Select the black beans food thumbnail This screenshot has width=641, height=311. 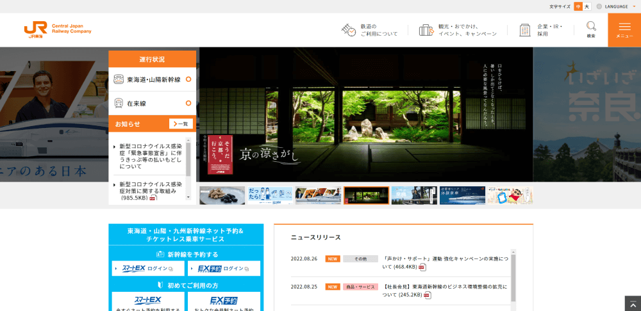[222, 196]
